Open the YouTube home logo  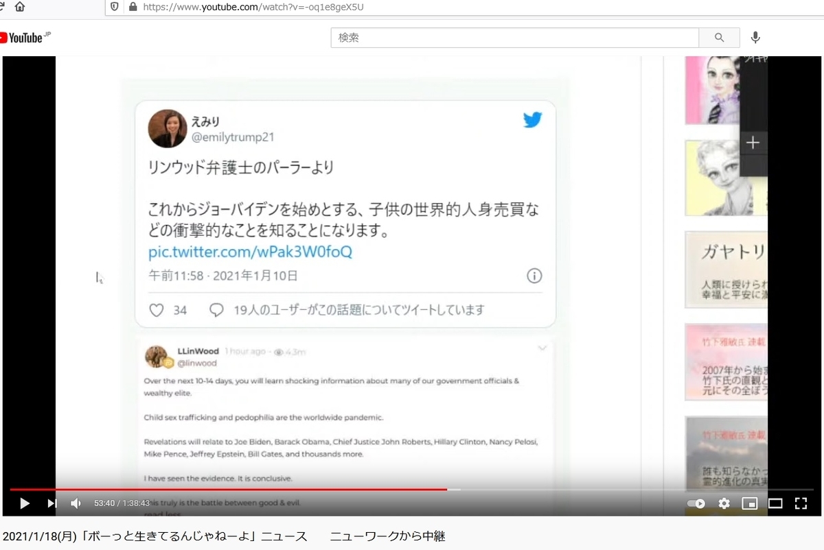pos(25,37)
